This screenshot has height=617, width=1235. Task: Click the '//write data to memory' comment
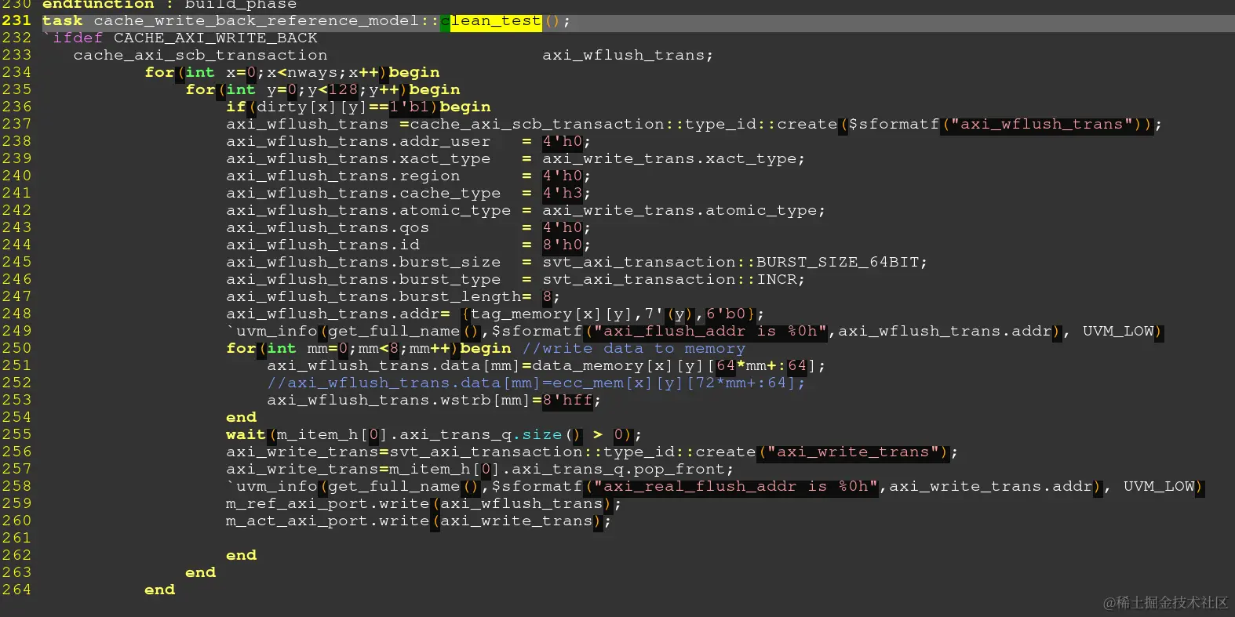(634, 348)
